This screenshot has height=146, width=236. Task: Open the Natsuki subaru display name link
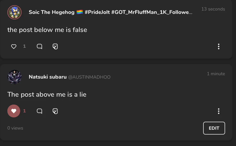point(47,77)
